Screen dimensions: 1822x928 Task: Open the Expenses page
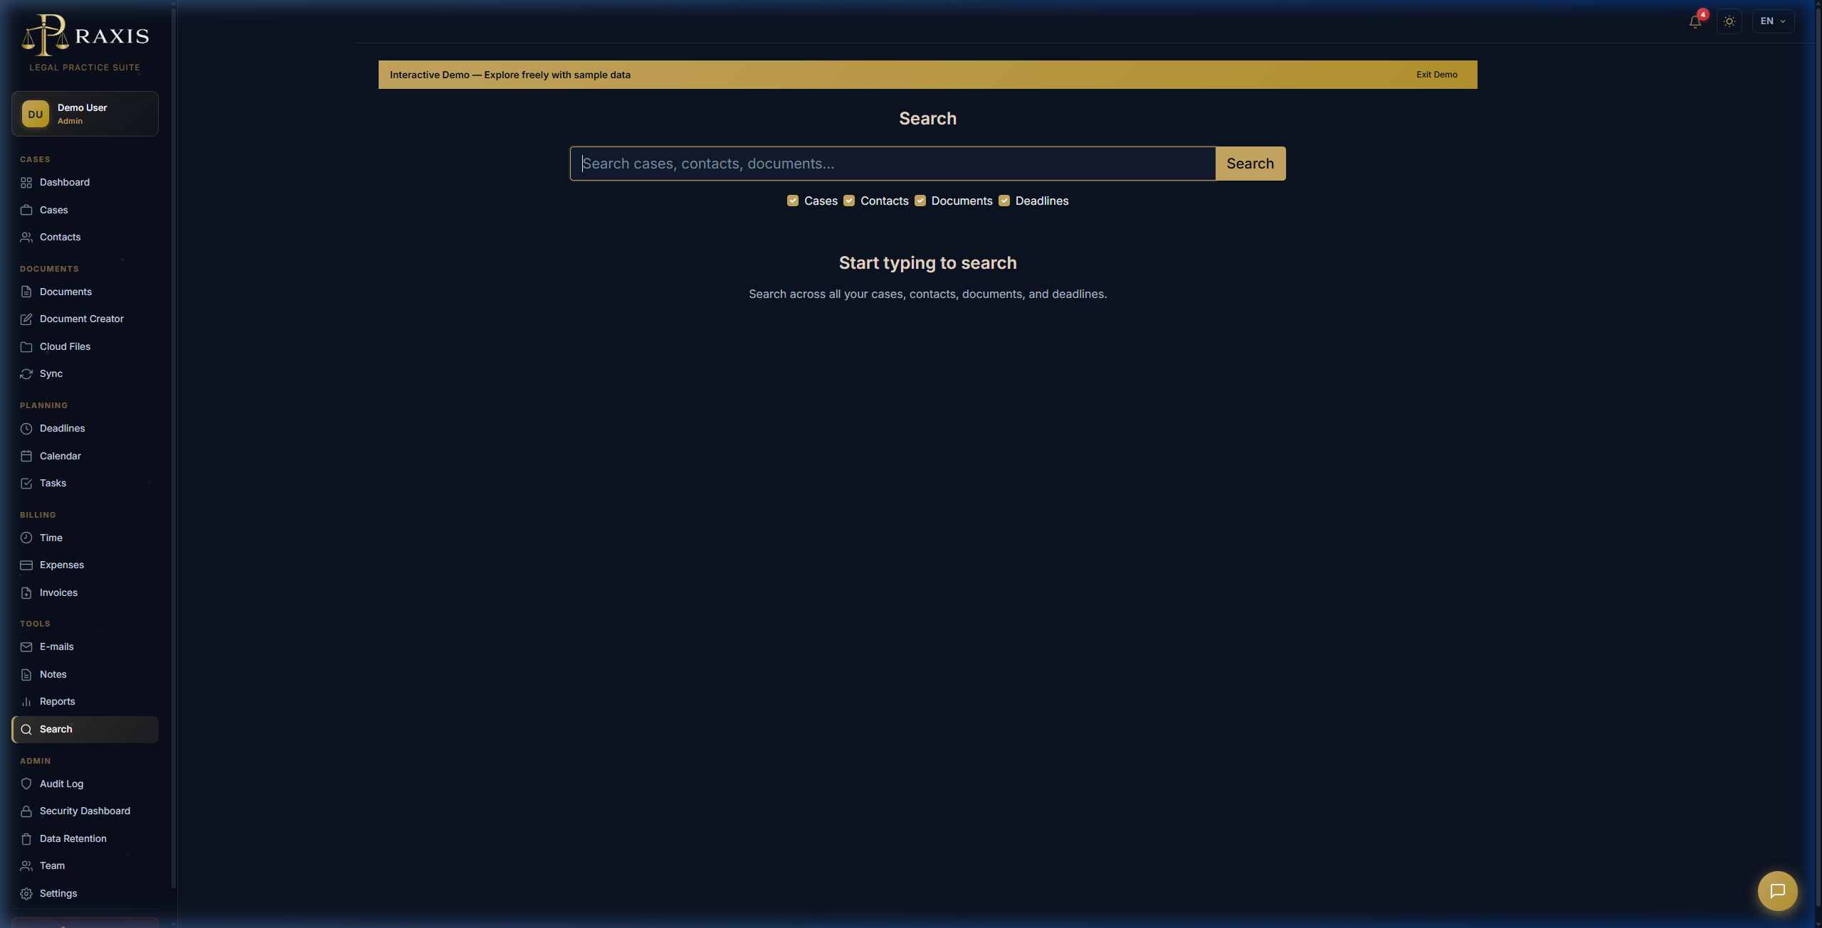point(85,565)
